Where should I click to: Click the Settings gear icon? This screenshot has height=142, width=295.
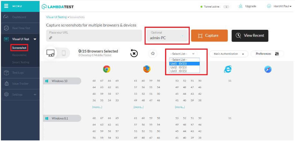(6, 94)
